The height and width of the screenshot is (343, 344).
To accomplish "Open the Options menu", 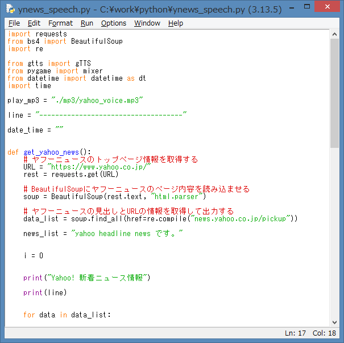I will [114, 23].
